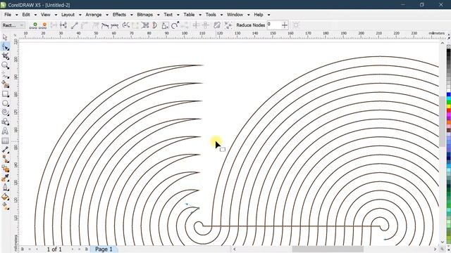The width and height of the screenshot is (451, 253).
Task: Select the Fill bucket tool
Action: point(5,197)
